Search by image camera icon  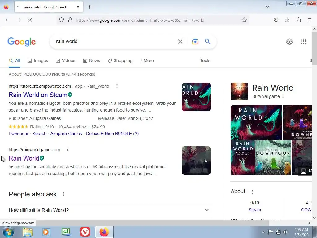click(195, 42)
